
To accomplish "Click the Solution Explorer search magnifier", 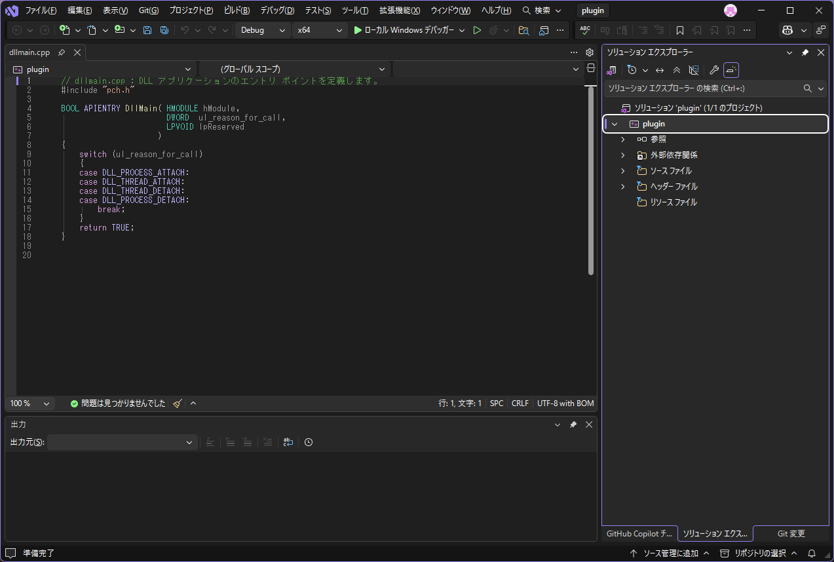I will [x=808, y=88].
